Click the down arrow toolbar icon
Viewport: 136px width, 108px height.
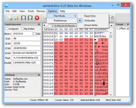[x=112, y=18]
